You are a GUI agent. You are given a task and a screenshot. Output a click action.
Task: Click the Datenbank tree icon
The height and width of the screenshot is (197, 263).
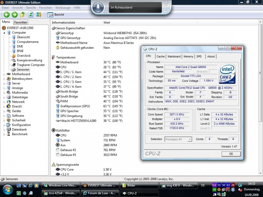point(8,129)
